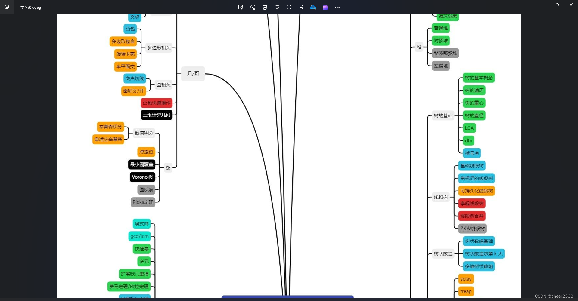Click the ZKW线段树 node
The height and width of the screenshot is (301, 578).
click(472, 229)
